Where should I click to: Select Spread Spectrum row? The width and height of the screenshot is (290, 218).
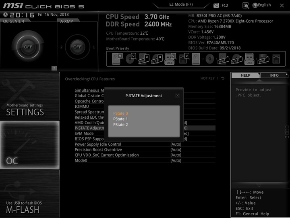tap(89, 112)
